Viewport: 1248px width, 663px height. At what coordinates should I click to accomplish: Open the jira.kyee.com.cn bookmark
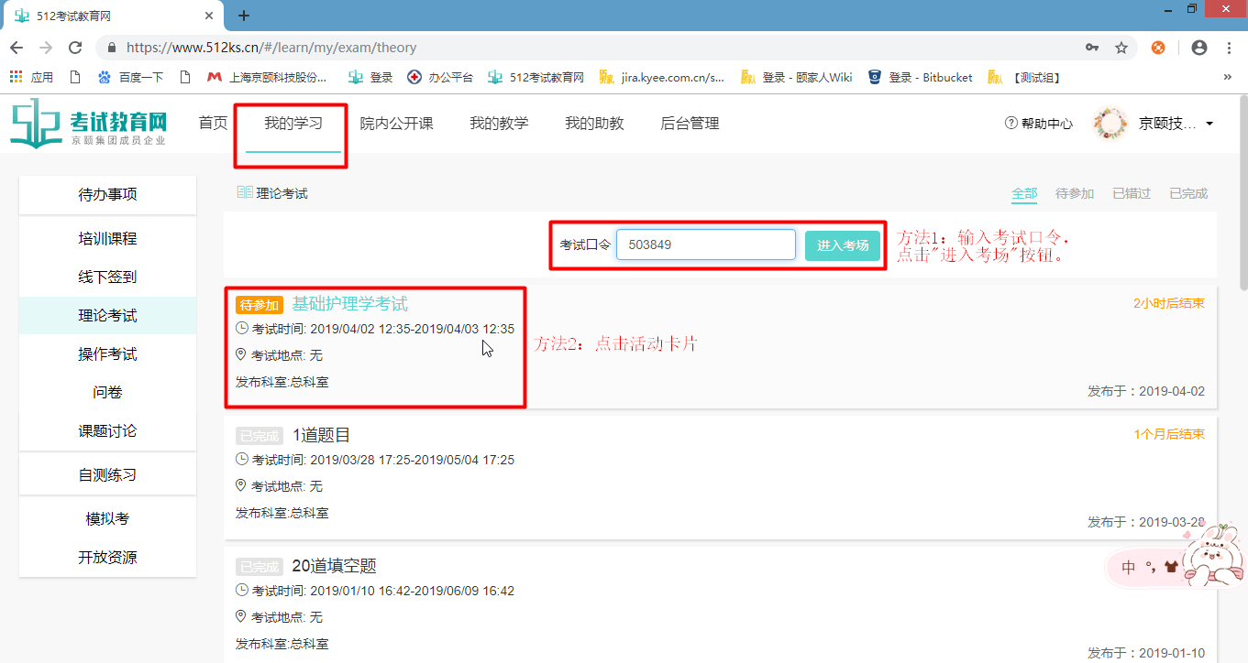pos(661,78)
